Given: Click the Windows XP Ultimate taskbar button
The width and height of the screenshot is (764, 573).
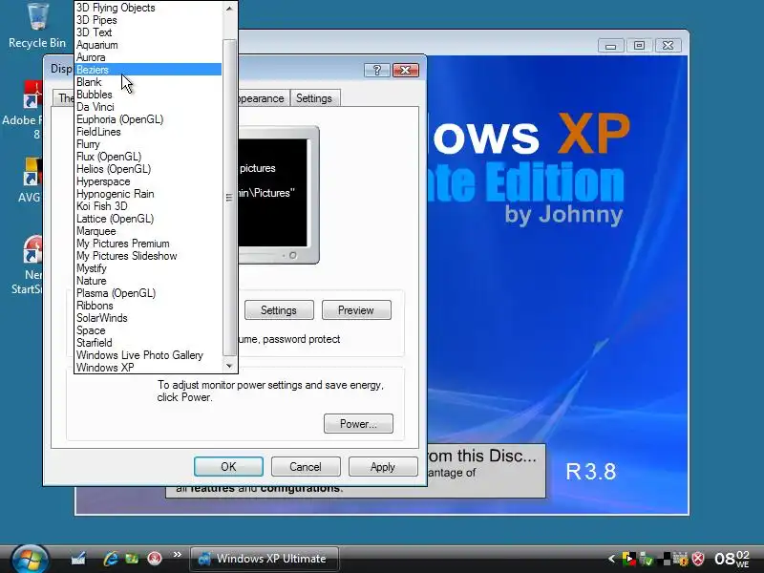Looking at the screenshot, I should coord(264,559).
